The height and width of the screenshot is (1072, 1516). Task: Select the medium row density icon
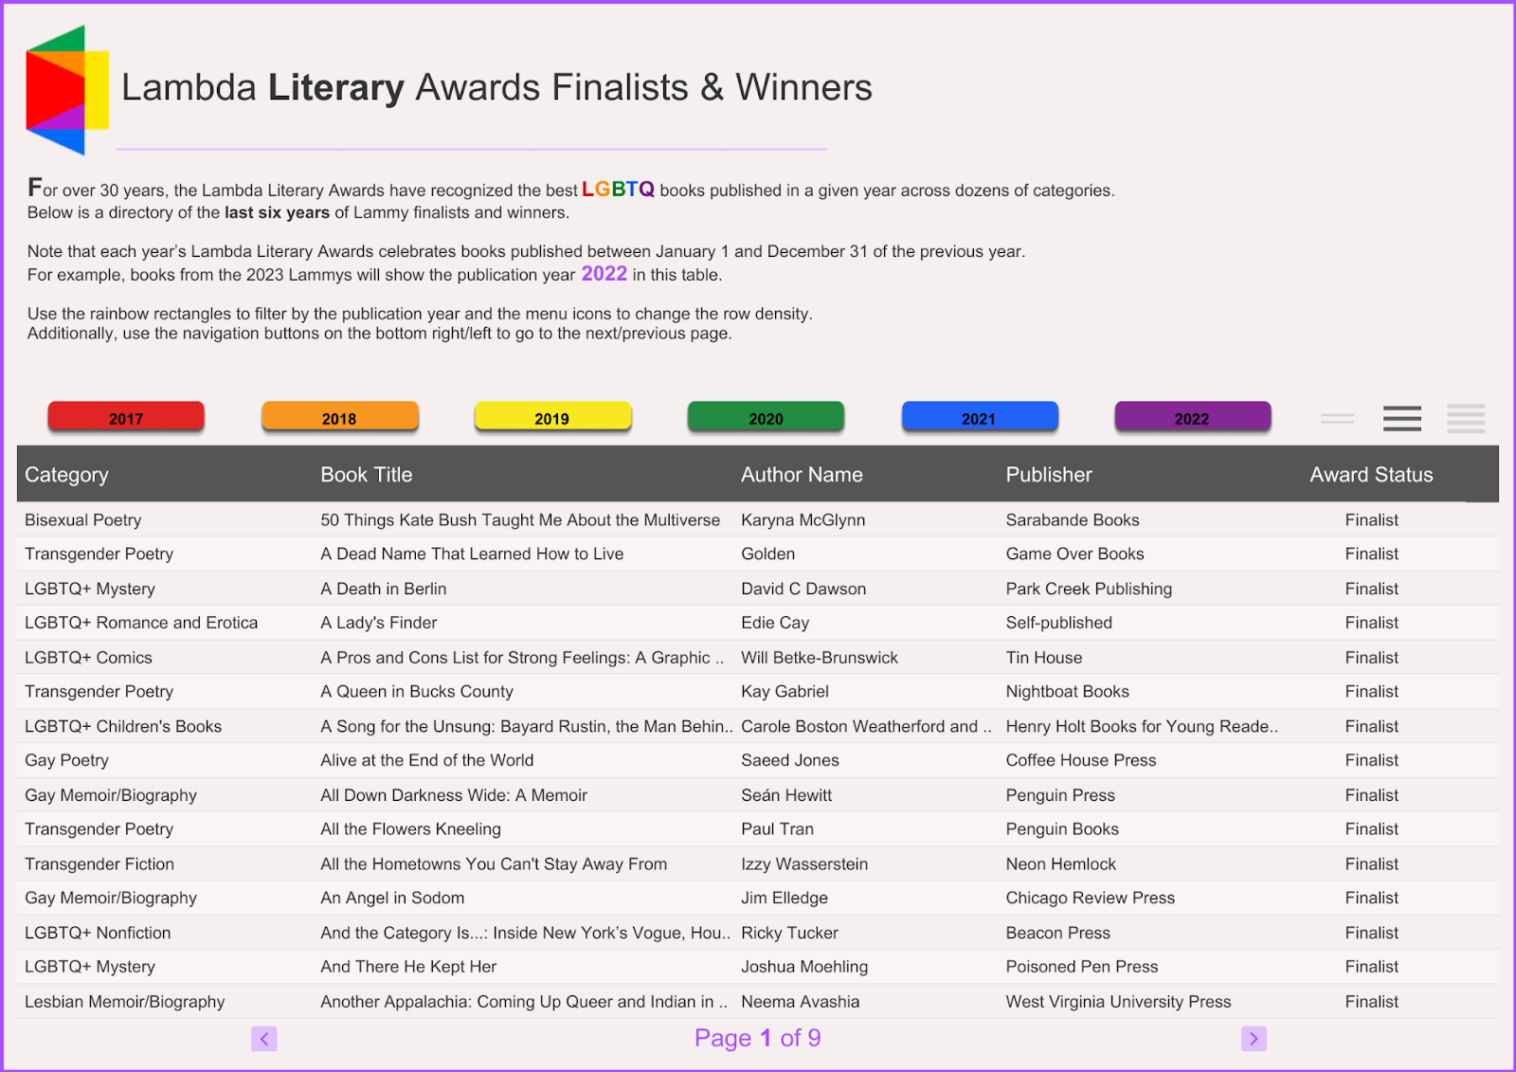click(1401, 418)
